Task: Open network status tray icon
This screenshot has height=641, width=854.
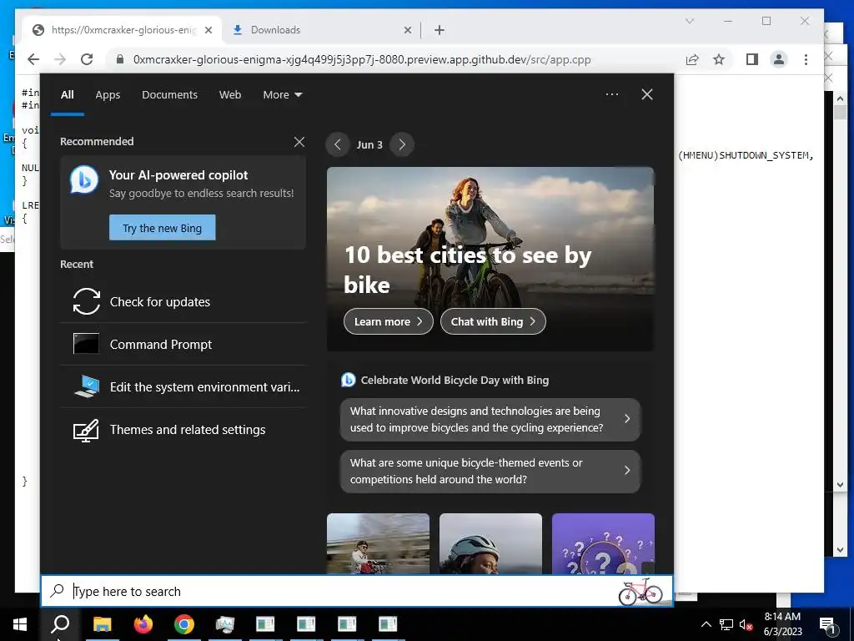Action: point(726,624)
